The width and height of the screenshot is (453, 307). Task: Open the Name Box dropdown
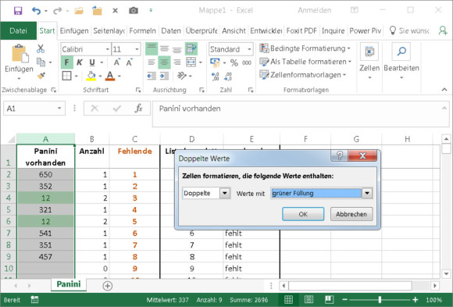(59, 109)
